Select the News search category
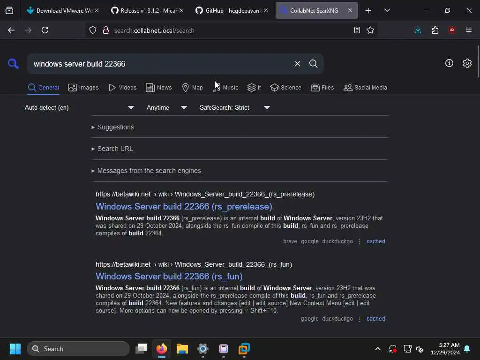This screenshot has width=480, height=360. click(x=159, y=88)
